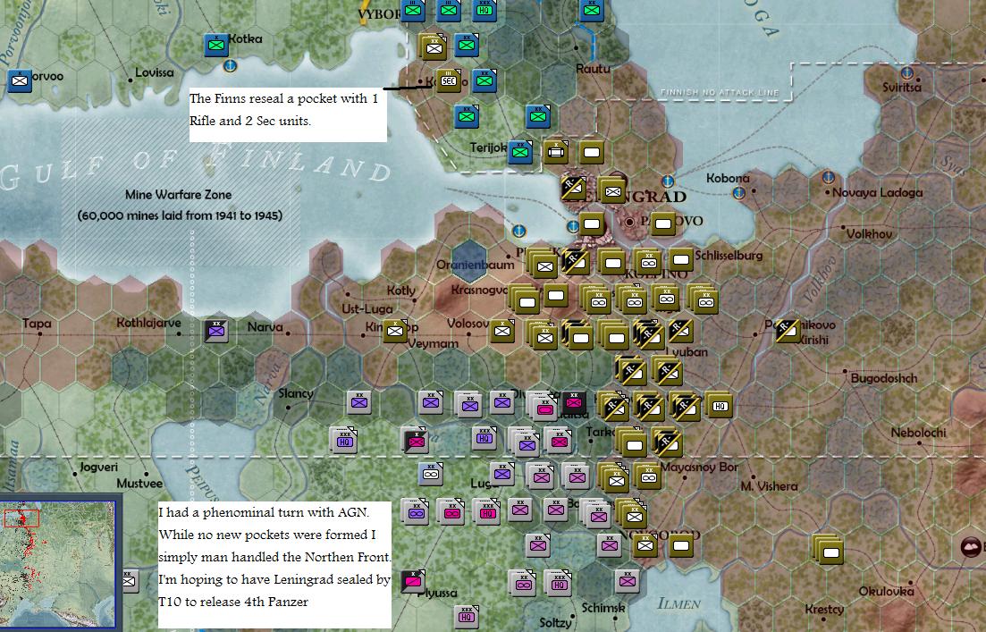Select the purple xxx HQ counter north of Luga
986x632 pixels.
[x=485, y=438]
